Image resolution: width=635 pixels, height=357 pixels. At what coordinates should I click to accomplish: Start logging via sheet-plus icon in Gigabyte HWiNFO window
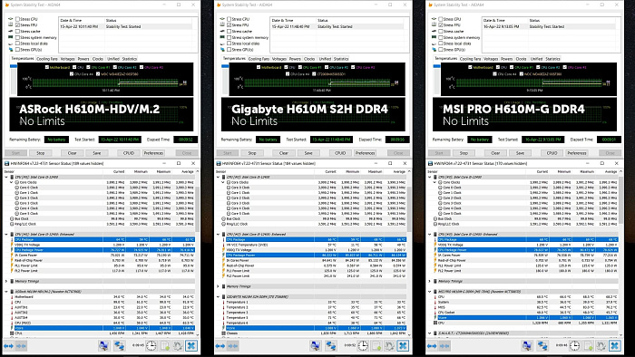coord(377,346)
